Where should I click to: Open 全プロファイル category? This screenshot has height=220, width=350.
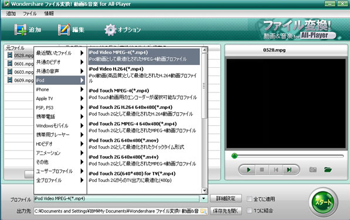pyautogui.click(x=60, y=180)
